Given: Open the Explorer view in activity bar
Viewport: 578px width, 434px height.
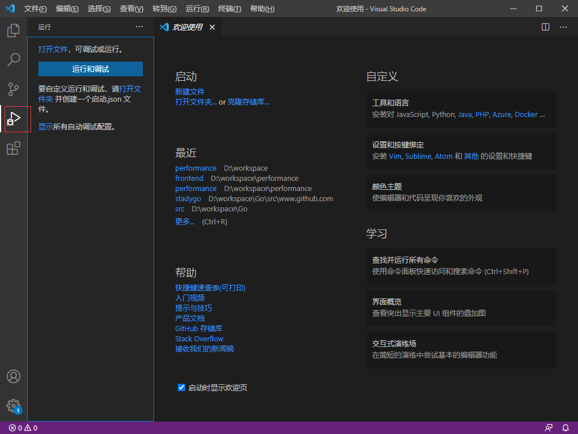Looking at the screenshot, I should pyautogui.click(x=14, y=31).
